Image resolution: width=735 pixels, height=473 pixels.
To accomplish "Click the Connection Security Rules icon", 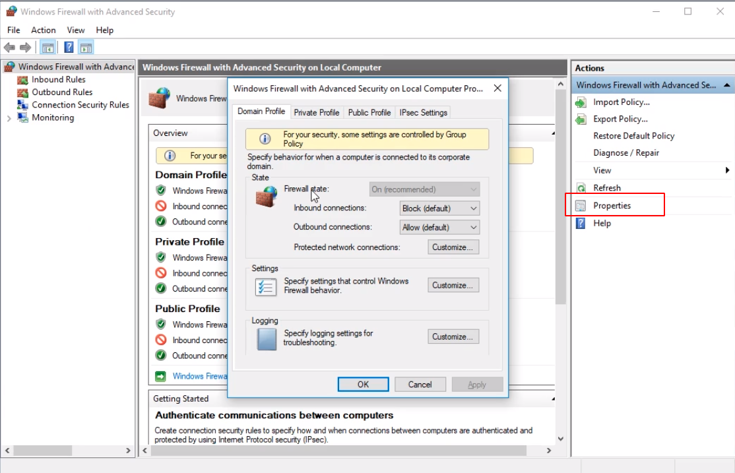I will [22, 105].
